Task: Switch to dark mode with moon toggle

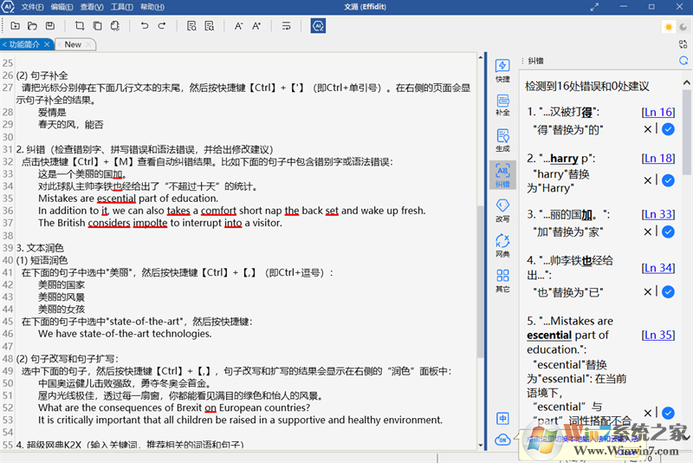Action: click(683, 27)
